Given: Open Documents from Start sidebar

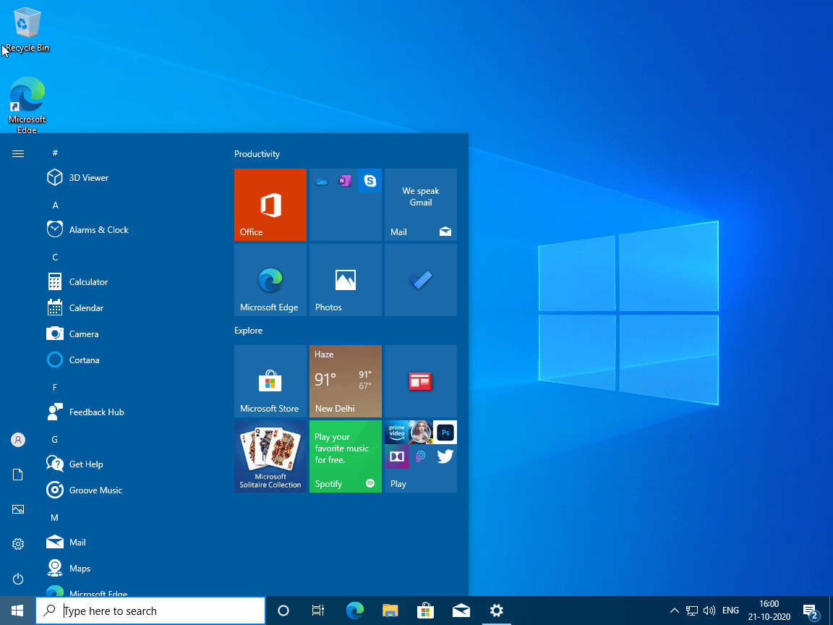Looking at the screenshot, I should coord(18,475).
